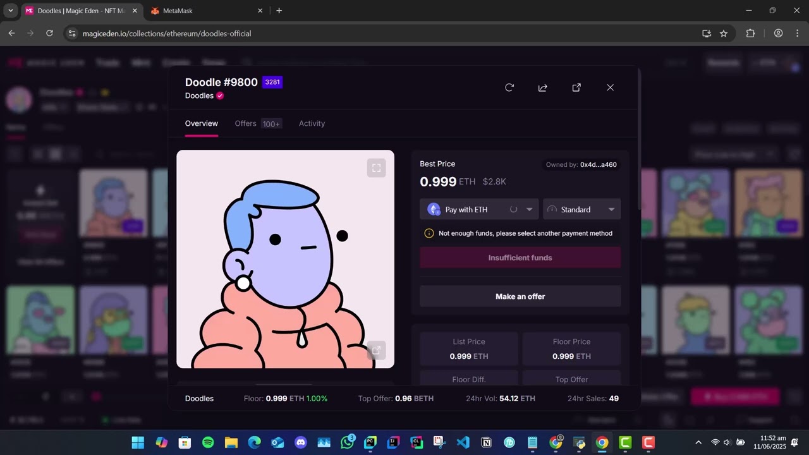Click the $2.8K price text

click(494, 182)
